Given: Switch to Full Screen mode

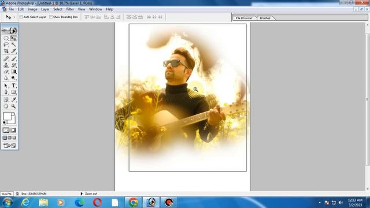Looking at the screenshot, I should 14,138.
